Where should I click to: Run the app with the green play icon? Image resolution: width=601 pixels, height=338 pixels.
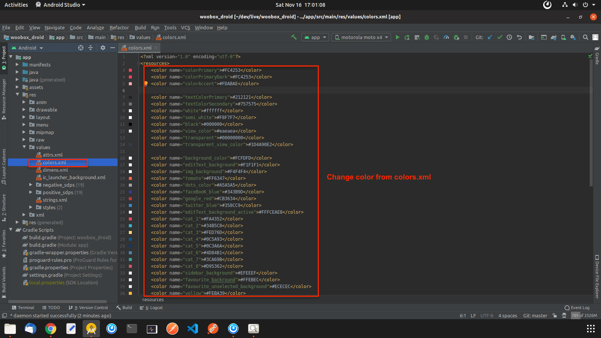[397, 37]
